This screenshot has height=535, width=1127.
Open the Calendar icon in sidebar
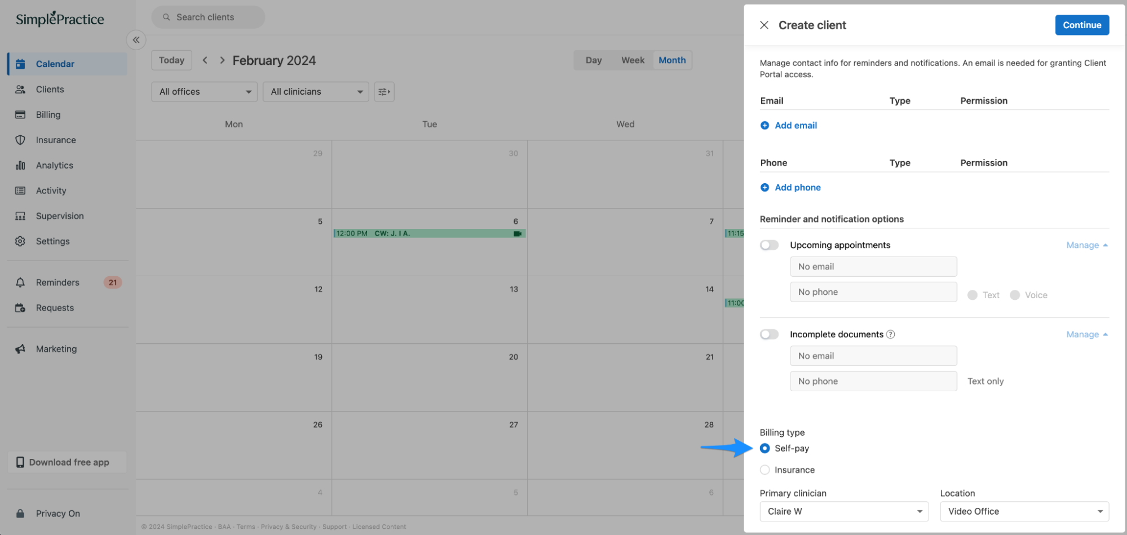pos(20,64)
